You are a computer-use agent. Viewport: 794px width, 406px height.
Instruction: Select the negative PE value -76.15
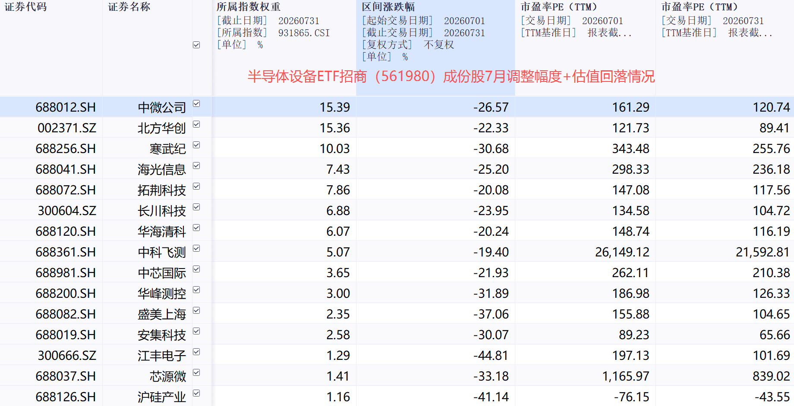(x=631, y=397)
